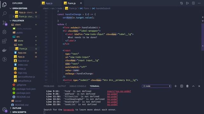Viewport: 204px width, 114px height.
Task: Open the Search view in activity bar
Action: (x=4, y=13)
